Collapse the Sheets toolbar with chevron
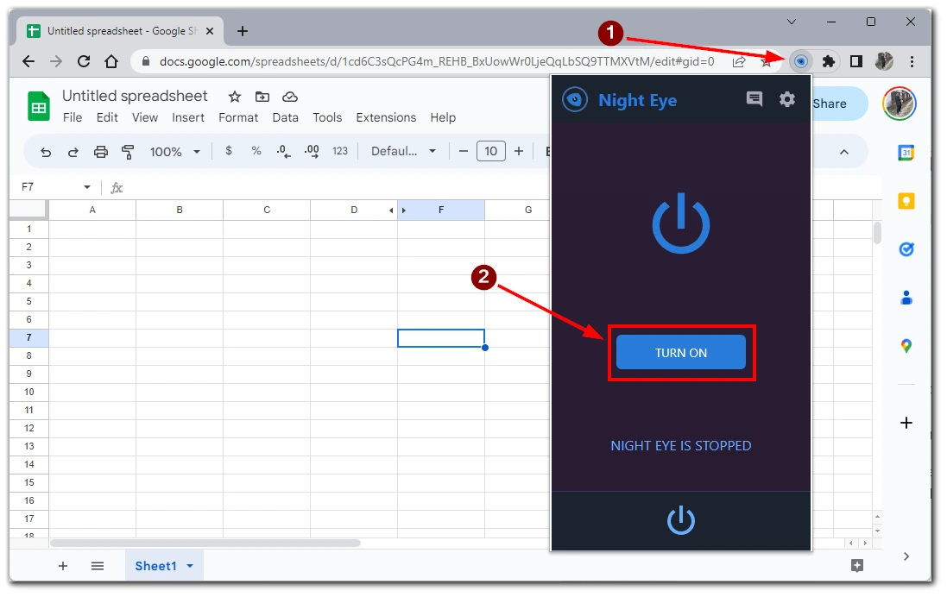Screen dimensions: 947x597 pos(843,152)
